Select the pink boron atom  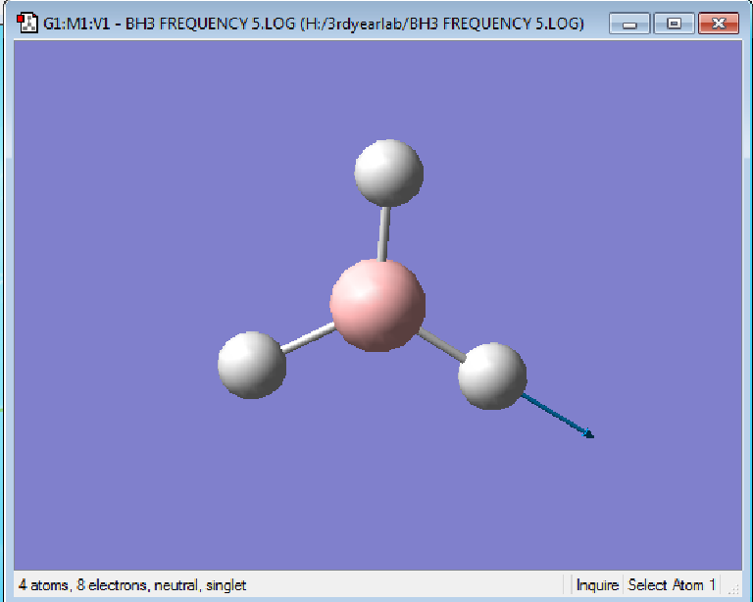(377, 305)
